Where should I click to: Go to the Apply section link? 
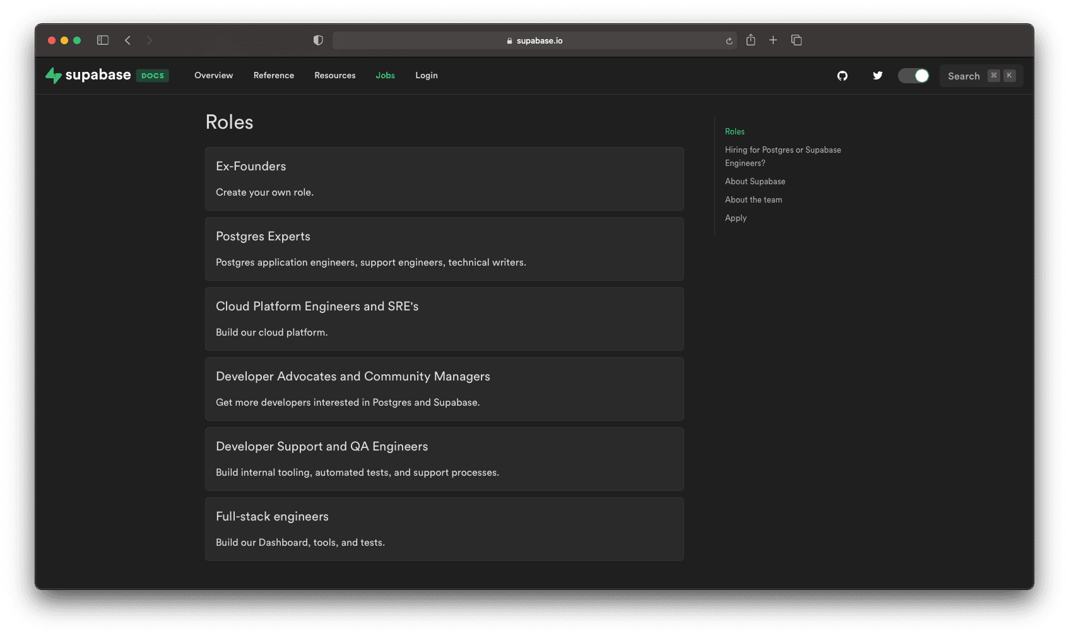[x=736, y=218]
